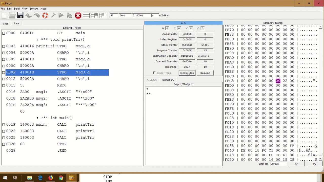Toggle breakpoint at 0003 STRO msg1,d

(x=4, y=46)
